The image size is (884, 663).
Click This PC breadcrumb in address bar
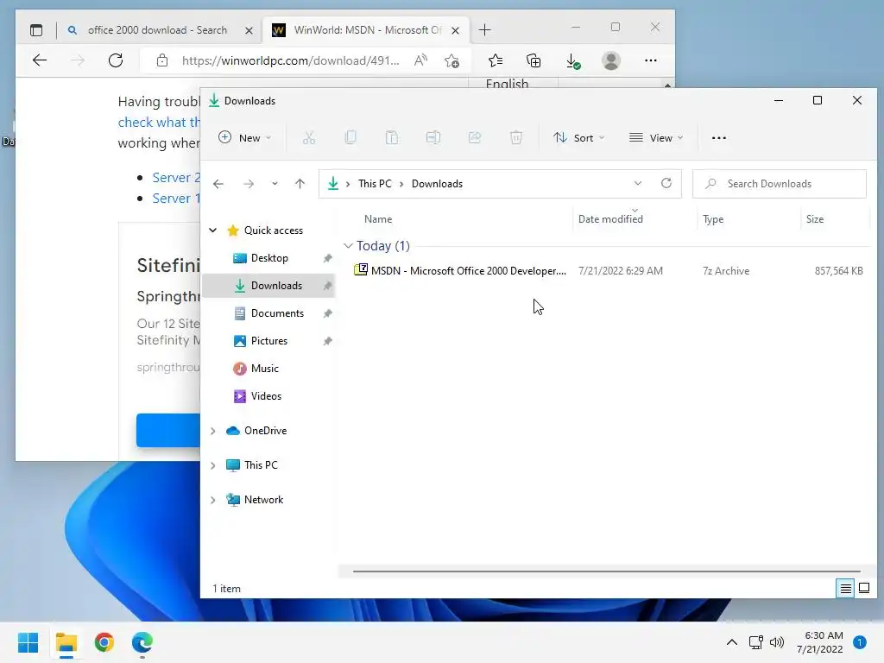375,184
